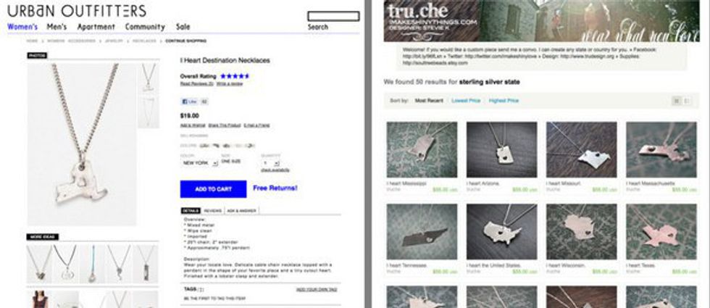Open the quantity dropdown
Viewport: 710px width, 308px height.
[x=271, y=163]
